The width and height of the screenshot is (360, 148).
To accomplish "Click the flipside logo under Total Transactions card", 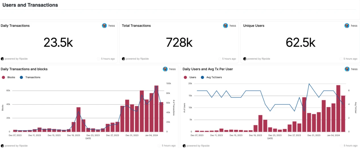I will pos(123,59).
